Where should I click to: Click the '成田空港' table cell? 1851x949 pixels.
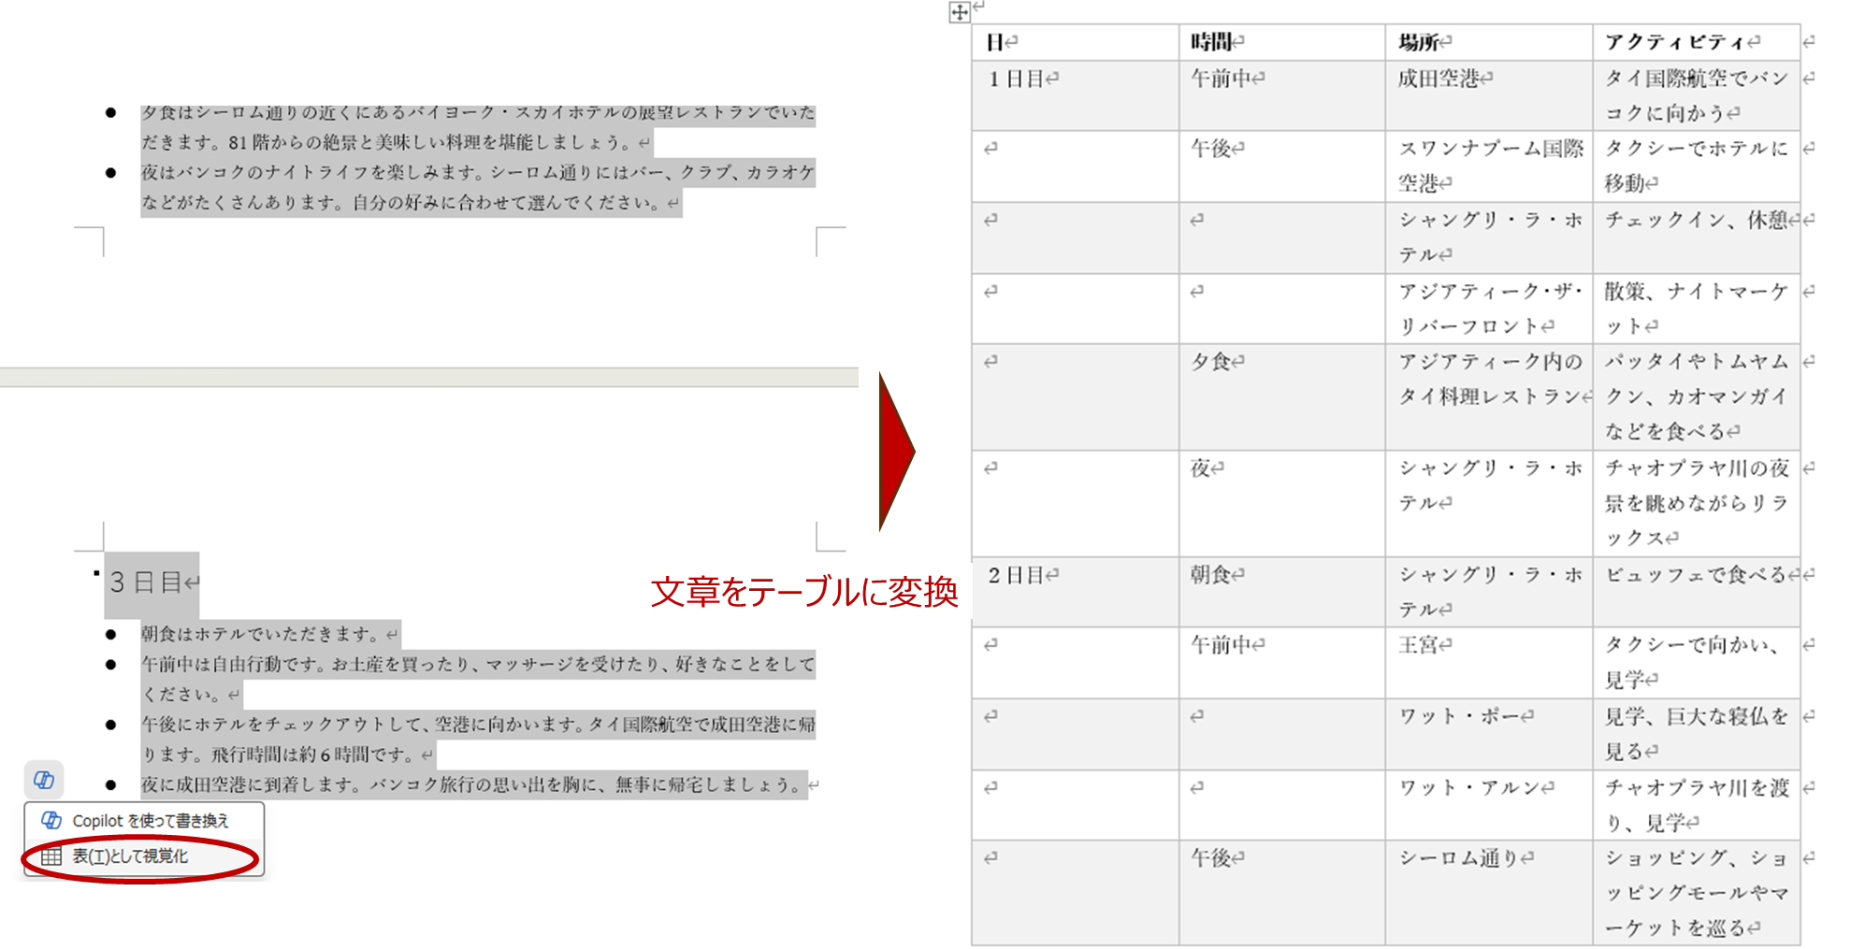coord(1489,95)
